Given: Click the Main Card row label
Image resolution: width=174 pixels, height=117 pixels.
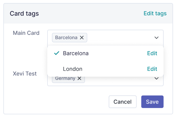Looking at the screenshot, I should click(26, 33).
